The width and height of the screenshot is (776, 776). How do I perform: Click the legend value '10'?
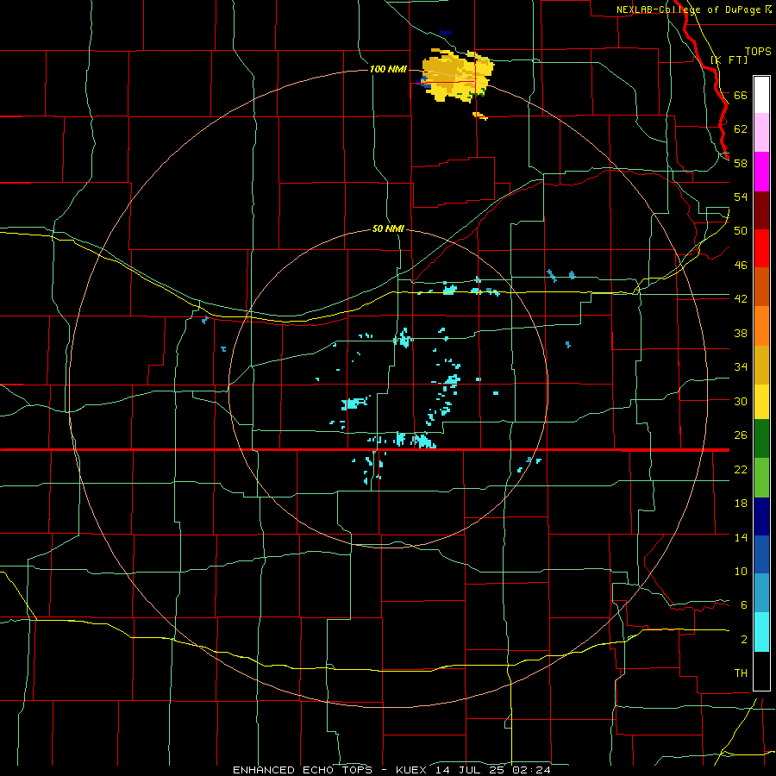pyautogui.click(x=741, y=571)
